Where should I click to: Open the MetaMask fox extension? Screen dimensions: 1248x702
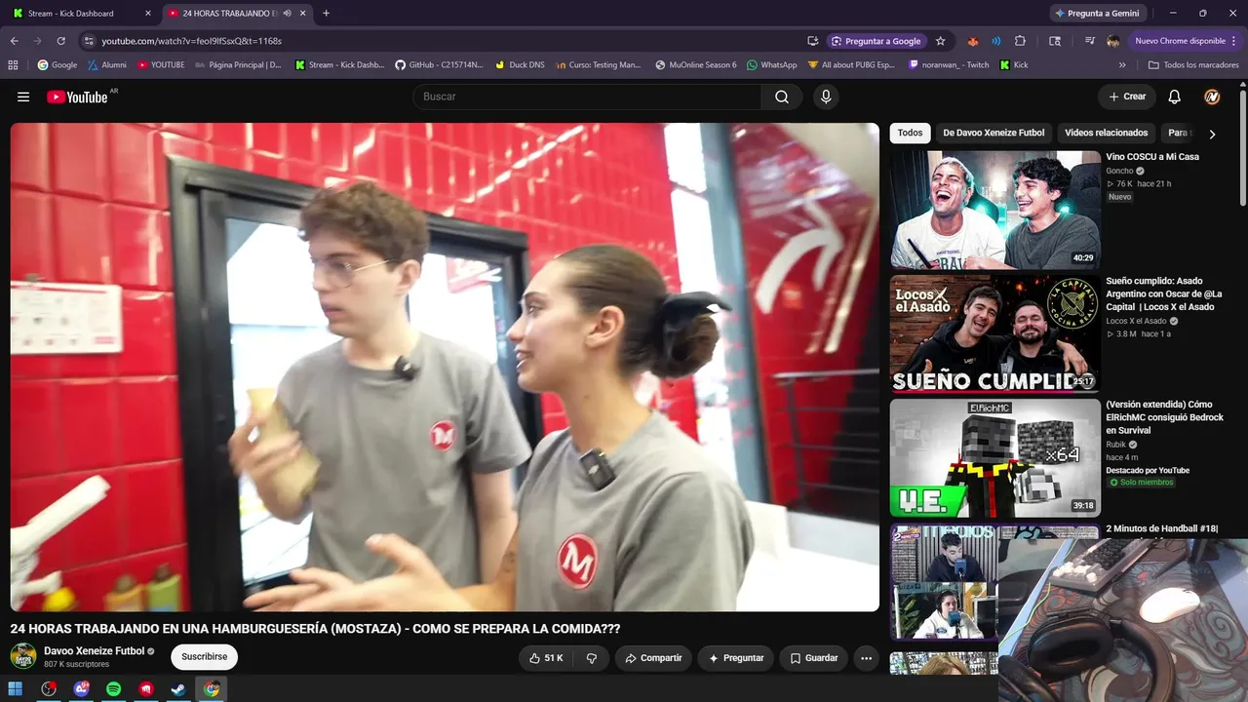click(x=972, y=41)
